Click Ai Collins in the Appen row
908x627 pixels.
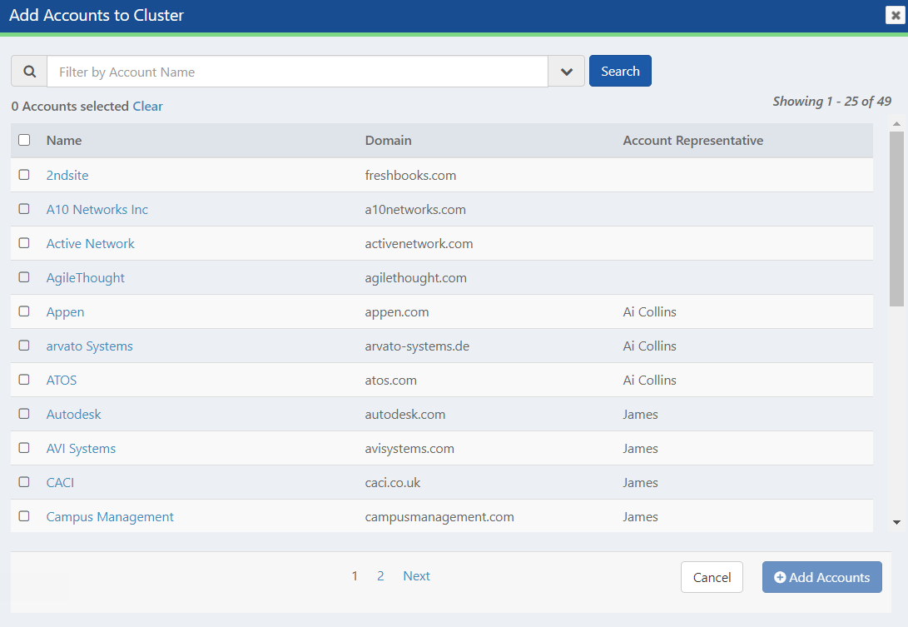pyautogui.click(x=650, y=311)
